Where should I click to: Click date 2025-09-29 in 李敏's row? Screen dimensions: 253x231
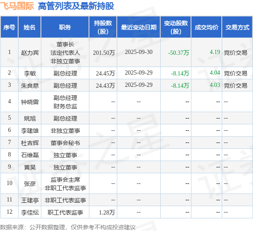pyautogui.click(x=139, y=73)
